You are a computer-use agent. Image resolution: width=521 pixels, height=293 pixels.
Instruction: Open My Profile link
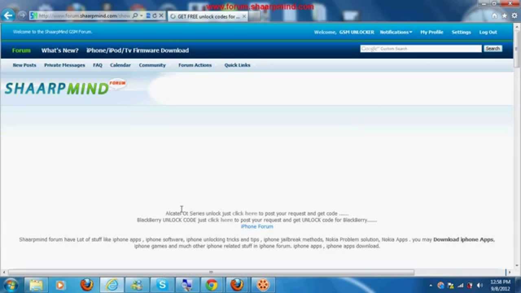point(431,32)
